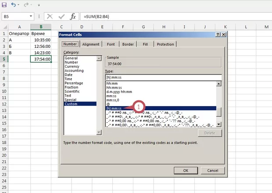272x193 pixels.
Task: Expand the Name Box dropdown arrow
Action: coord(31,16)
